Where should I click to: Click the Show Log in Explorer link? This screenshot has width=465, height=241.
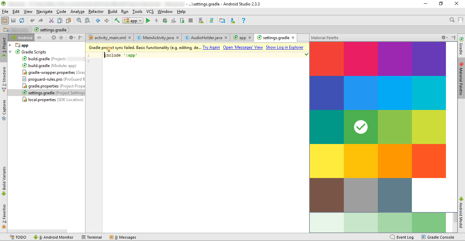(x=285, y=47)
